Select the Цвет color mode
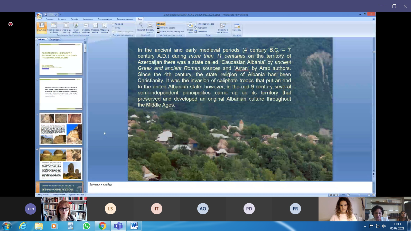The width and height of the screenshot is (411, 231). [161, 24]
